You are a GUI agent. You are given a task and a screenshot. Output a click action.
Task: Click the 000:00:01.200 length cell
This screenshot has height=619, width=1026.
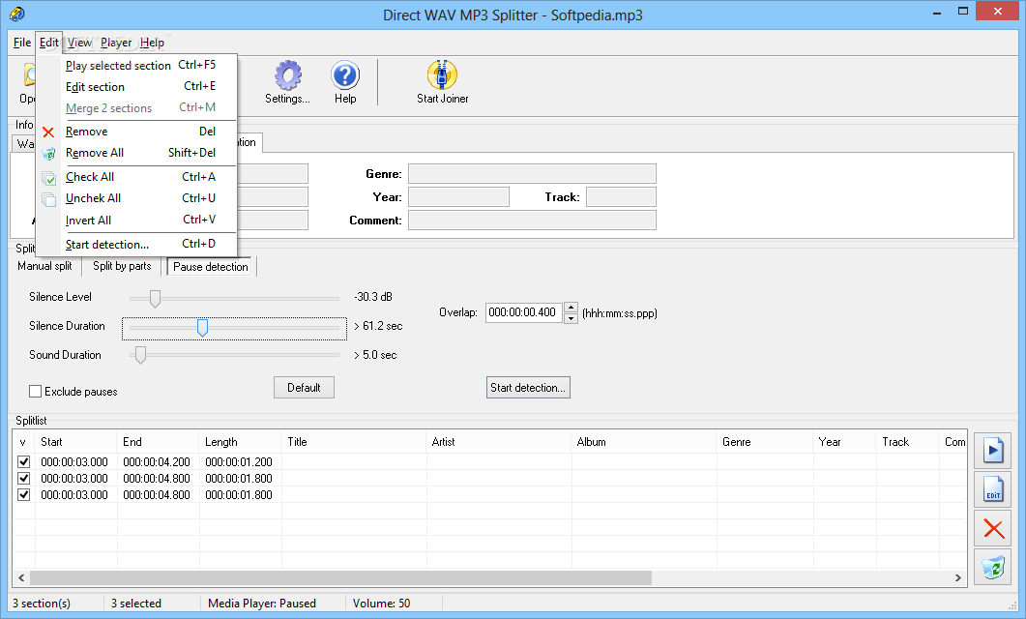click(239, 462)
